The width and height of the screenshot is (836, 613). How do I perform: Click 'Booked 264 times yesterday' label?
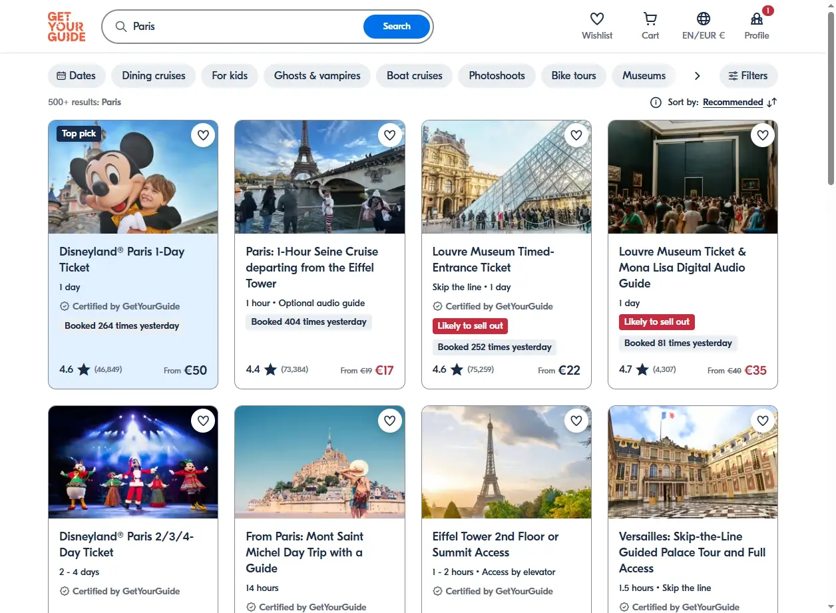tap(122, 326)
